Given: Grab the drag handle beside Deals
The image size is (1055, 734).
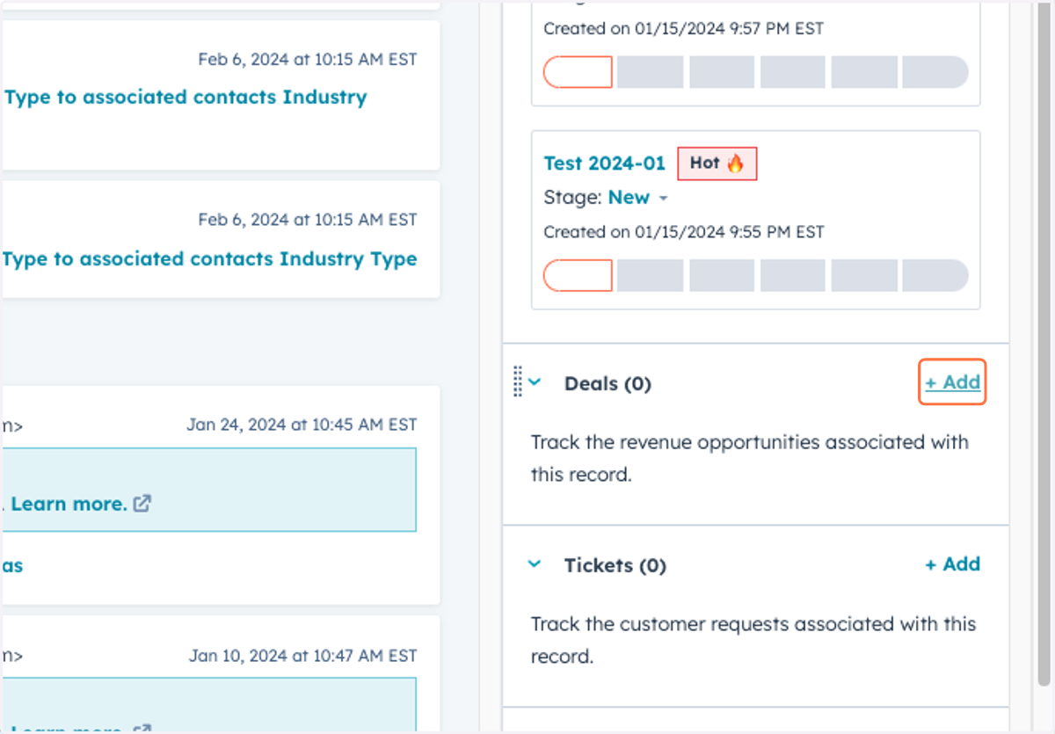Looking at the screenshot, I should tap(518, 381).
